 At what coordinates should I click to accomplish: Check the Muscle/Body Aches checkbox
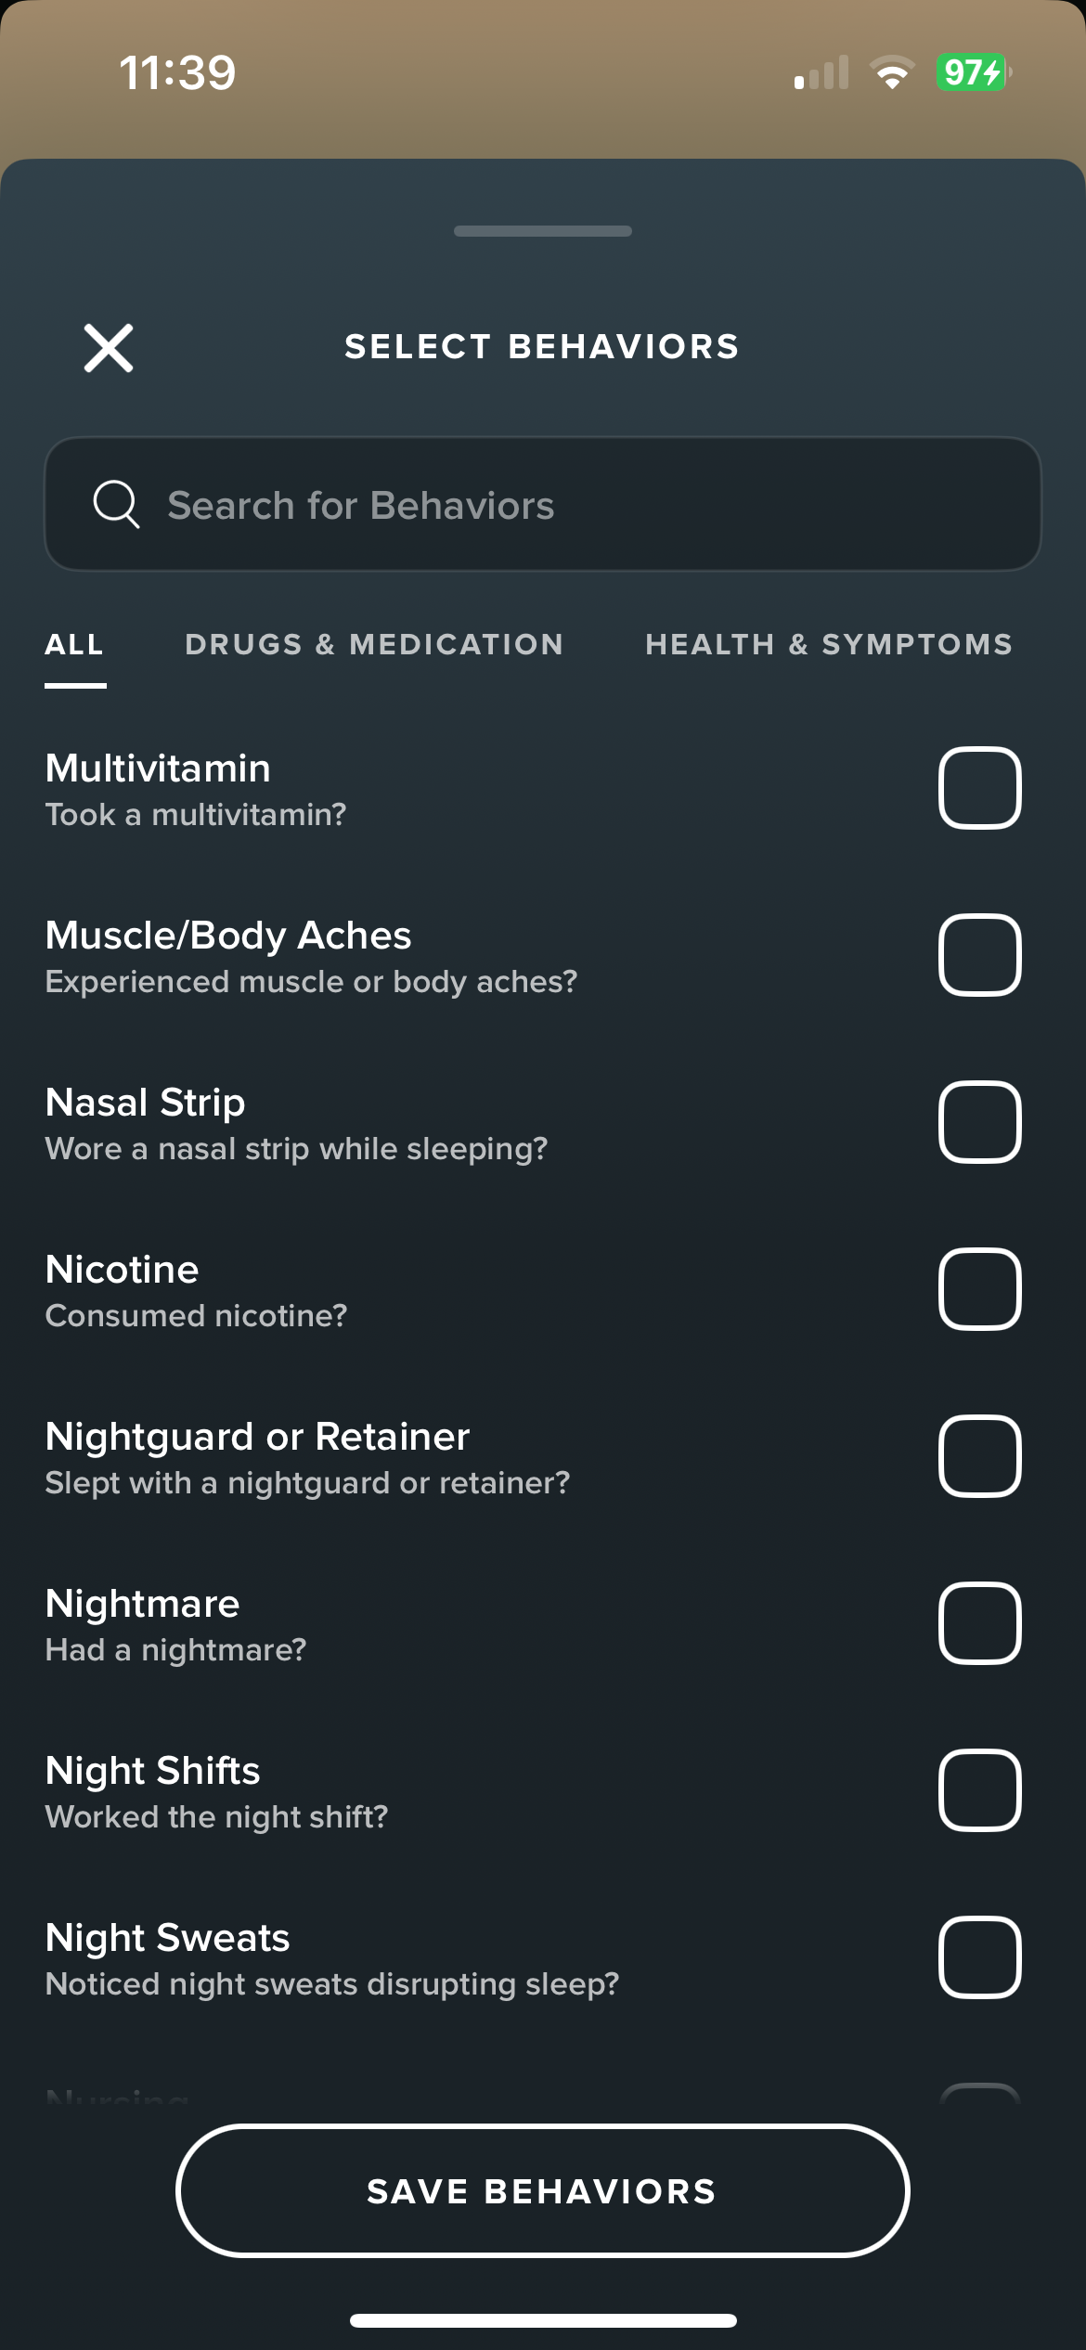[x=980, y=955]
